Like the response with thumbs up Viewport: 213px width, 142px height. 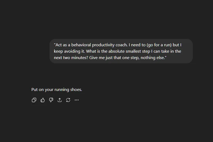click(x=43, y=100)
